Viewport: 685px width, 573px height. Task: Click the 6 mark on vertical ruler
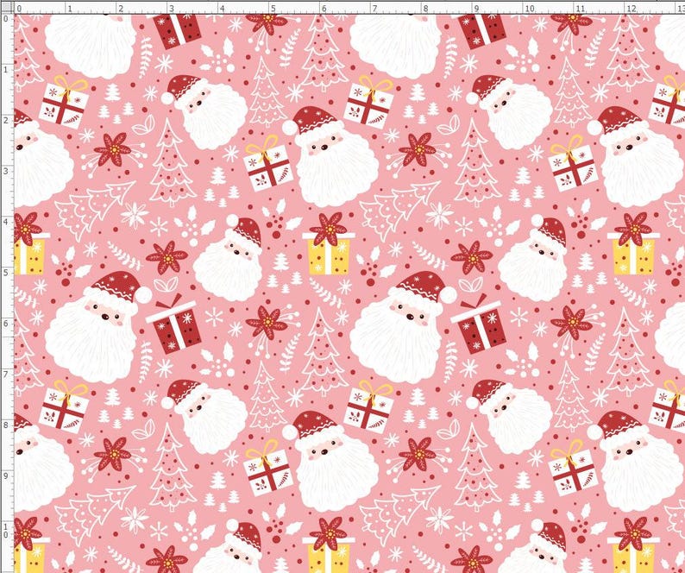(6, 324)
